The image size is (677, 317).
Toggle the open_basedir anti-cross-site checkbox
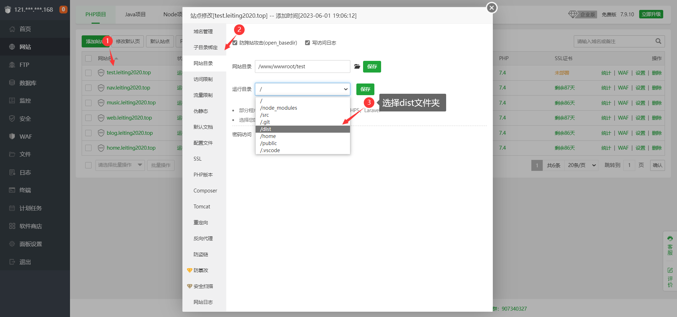tap(235, 43)
